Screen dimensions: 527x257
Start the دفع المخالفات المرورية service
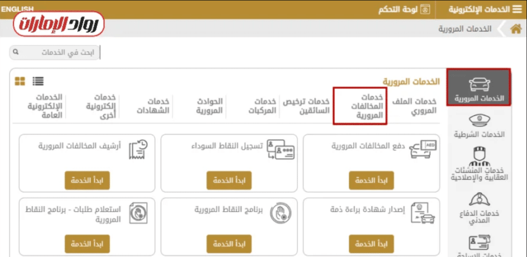(x=372, y=180)
